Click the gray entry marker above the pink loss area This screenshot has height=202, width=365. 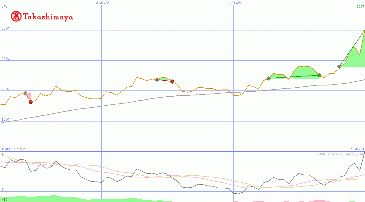(x=25, y=93)
